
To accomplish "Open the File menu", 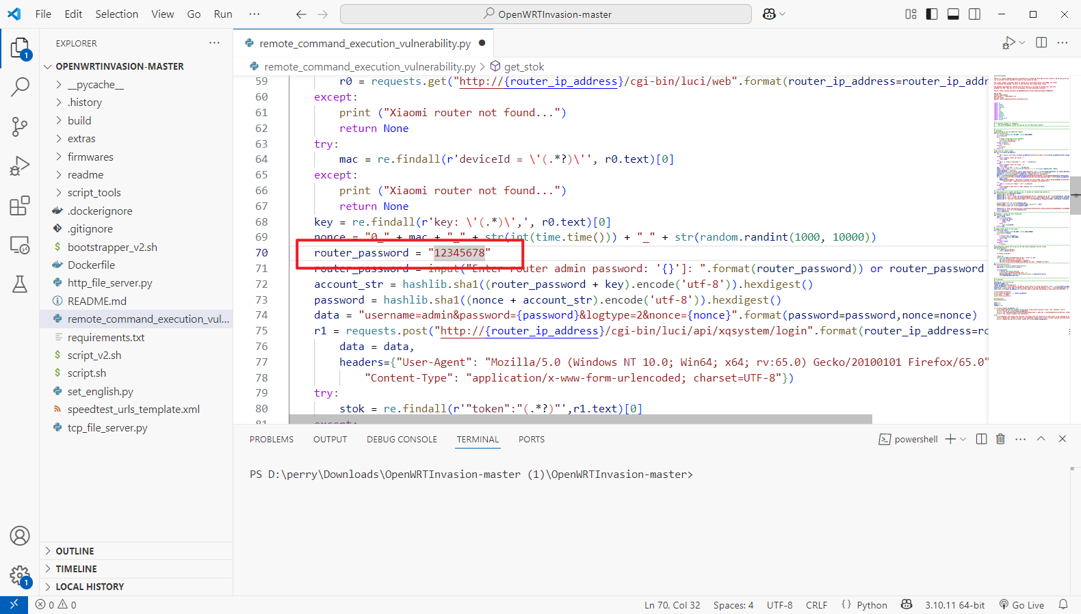I will [43, 14].
